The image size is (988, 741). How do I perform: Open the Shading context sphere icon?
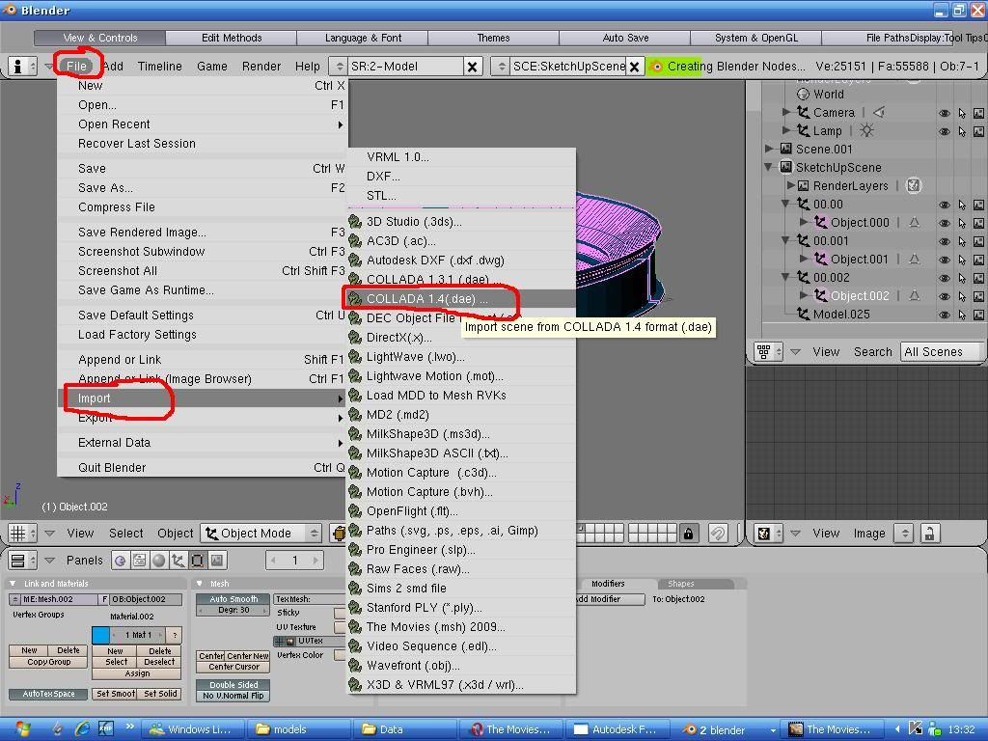coord(159,561)
